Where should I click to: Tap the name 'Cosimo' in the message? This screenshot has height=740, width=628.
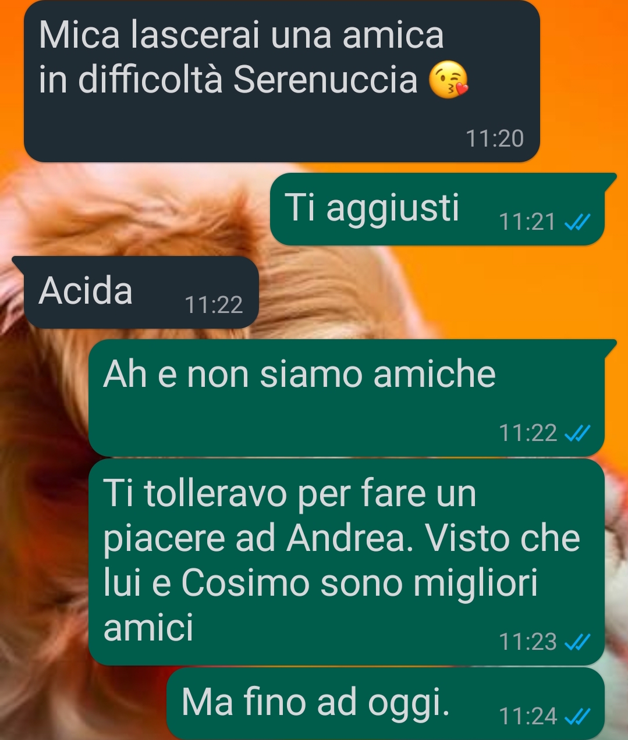click(x=245, y=583)
